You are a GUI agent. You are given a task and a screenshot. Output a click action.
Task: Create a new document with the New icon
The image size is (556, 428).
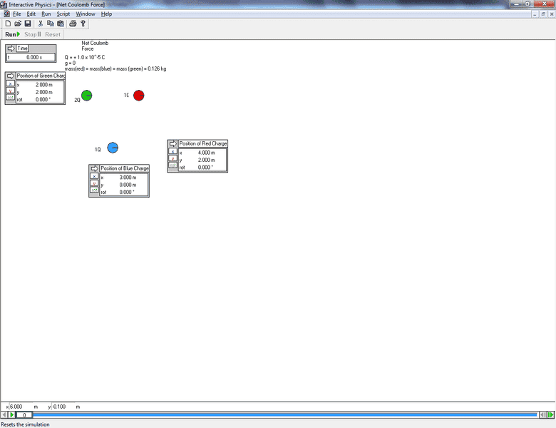[8, 24]
